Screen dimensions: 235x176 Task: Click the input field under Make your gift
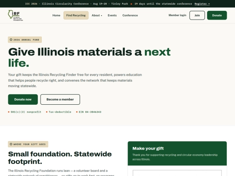click(x=177, y=173)
